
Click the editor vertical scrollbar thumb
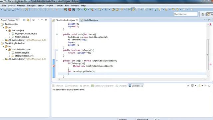pos(208,55)
